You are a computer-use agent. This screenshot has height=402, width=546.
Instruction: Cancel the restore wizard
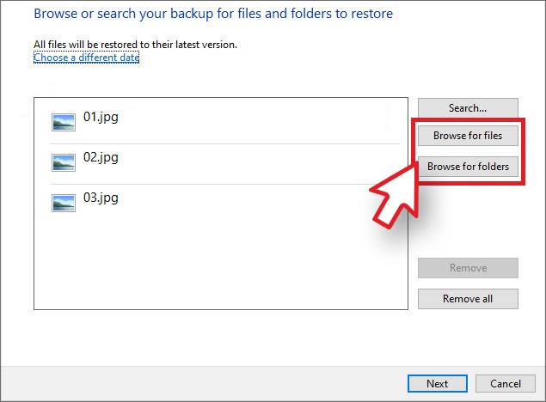(x=506, y=383)
